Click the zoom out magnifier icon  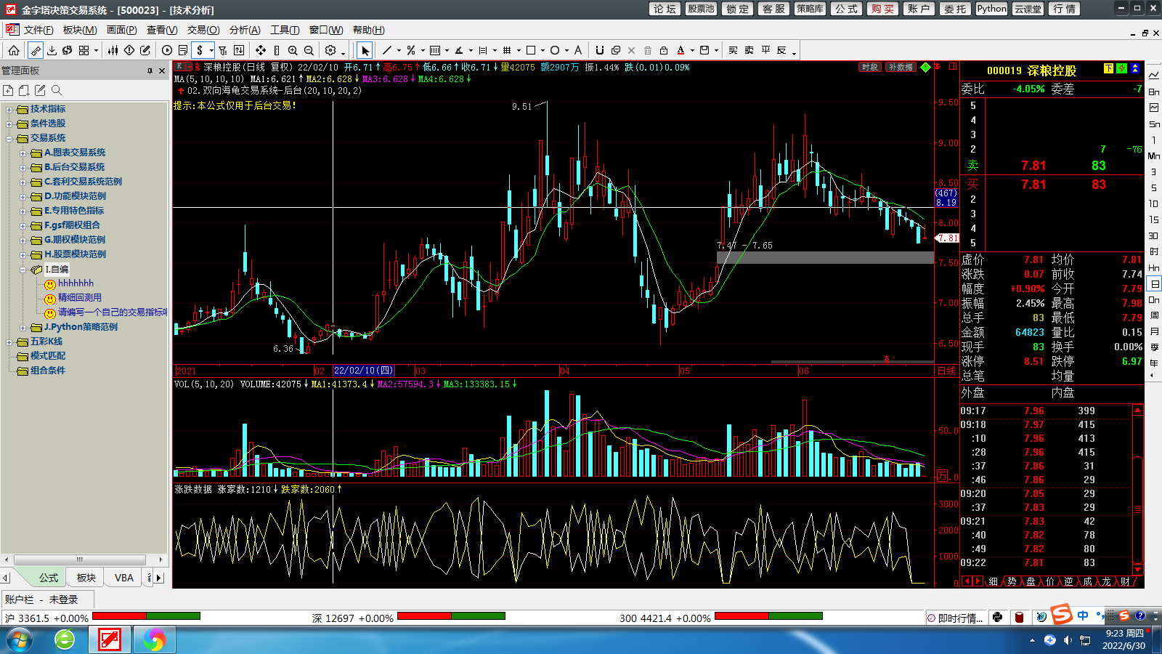coord(309,50)
